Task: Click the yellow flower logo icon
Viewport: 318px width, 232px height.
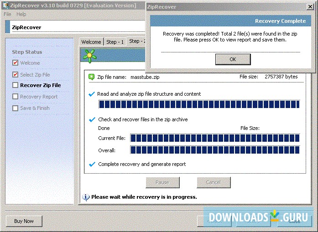Action: [89, 55]
